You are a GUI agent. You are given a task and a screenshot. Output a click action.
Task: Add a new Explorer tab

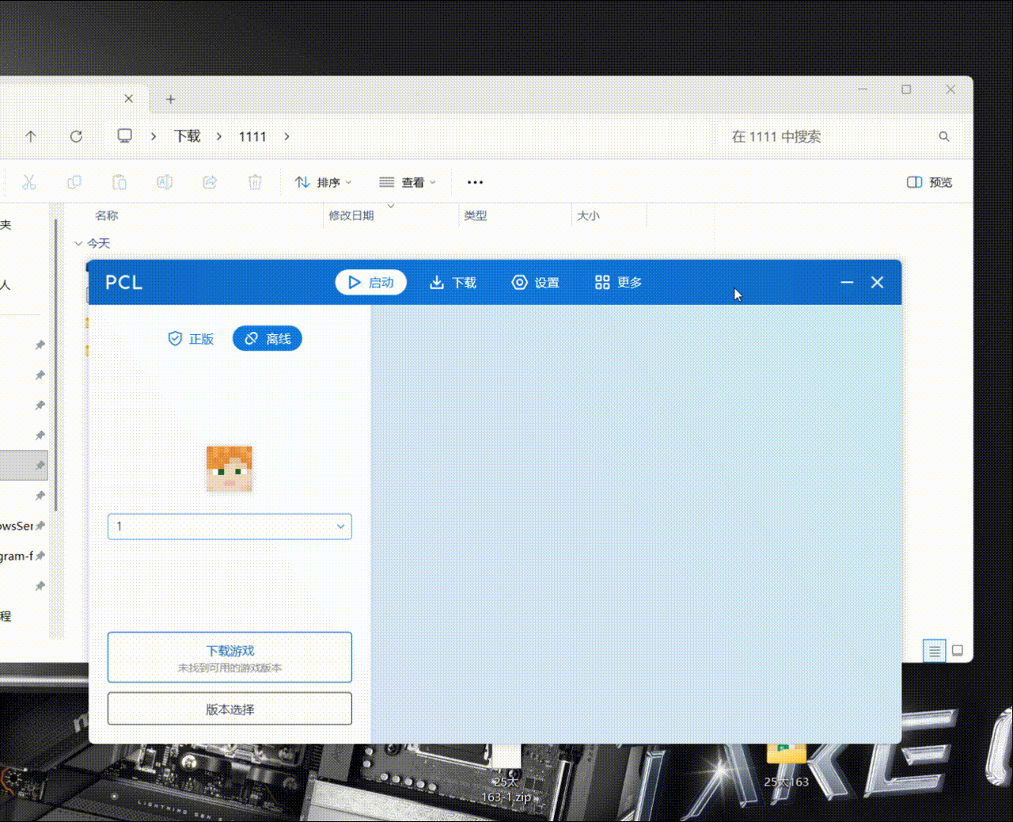(170, 99)
